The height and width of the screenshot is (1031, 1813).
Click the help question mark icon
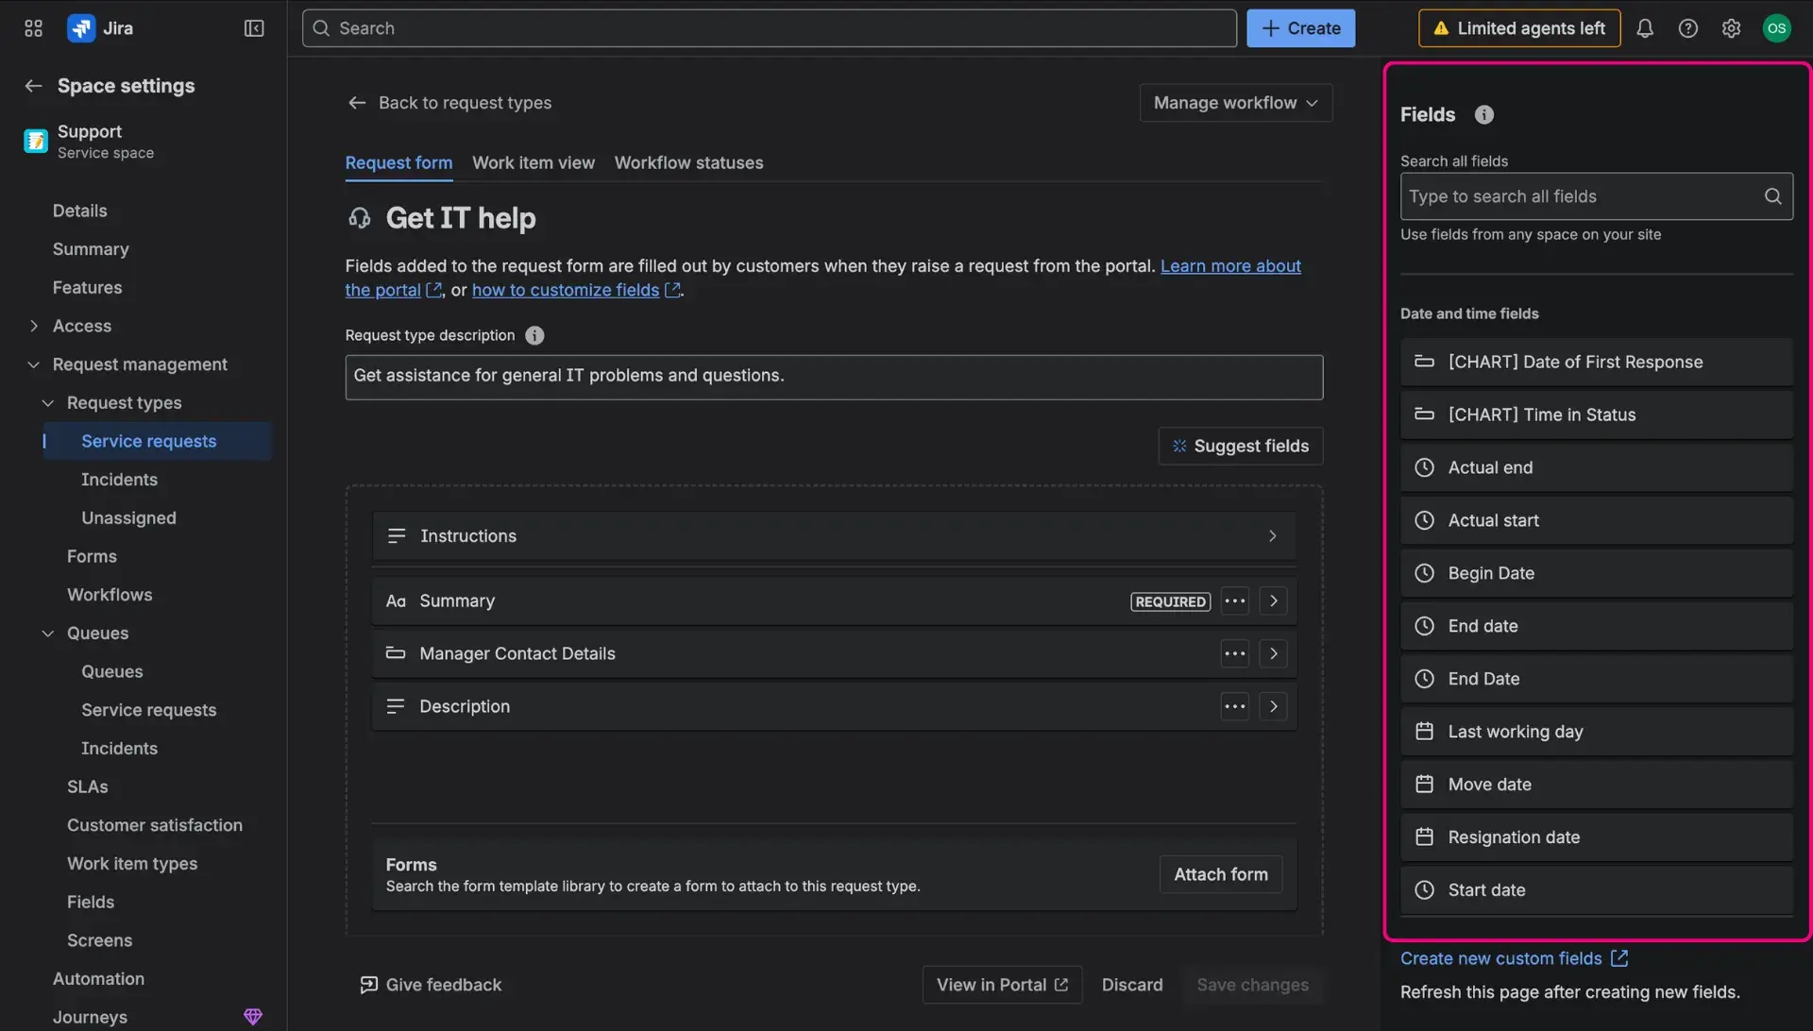(x=1688, y=27)
